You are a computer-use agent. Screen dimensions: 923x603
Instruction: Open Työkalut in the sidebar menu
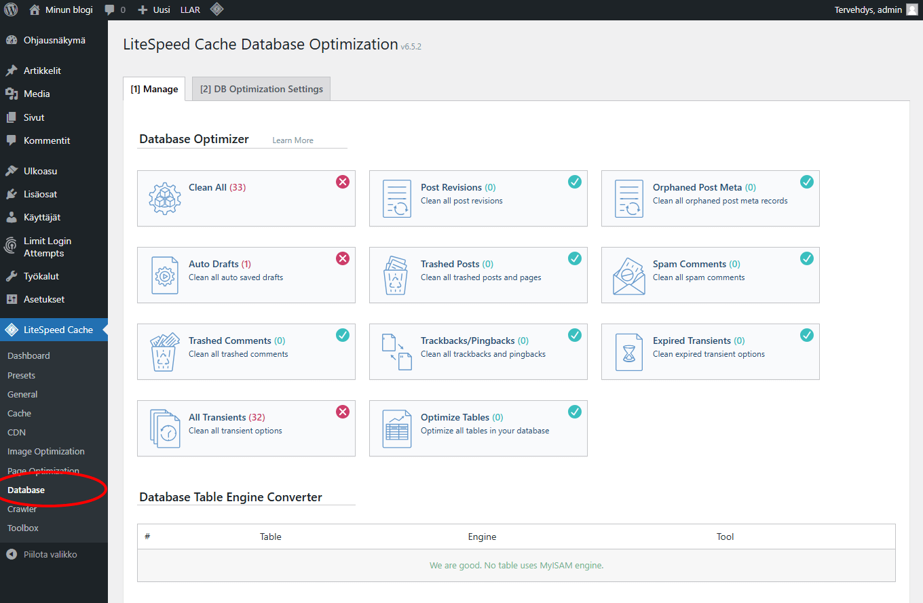pos(54,276)
